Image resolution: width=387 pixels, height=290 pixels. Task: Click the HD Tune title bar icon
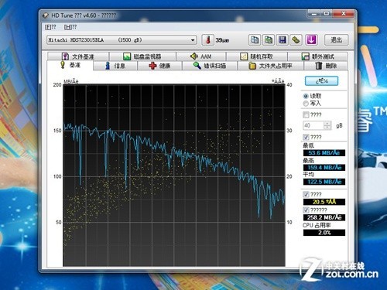46,15
